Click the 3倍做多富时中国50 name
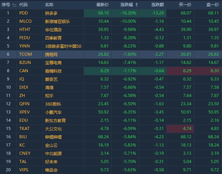 click(63, 46)
